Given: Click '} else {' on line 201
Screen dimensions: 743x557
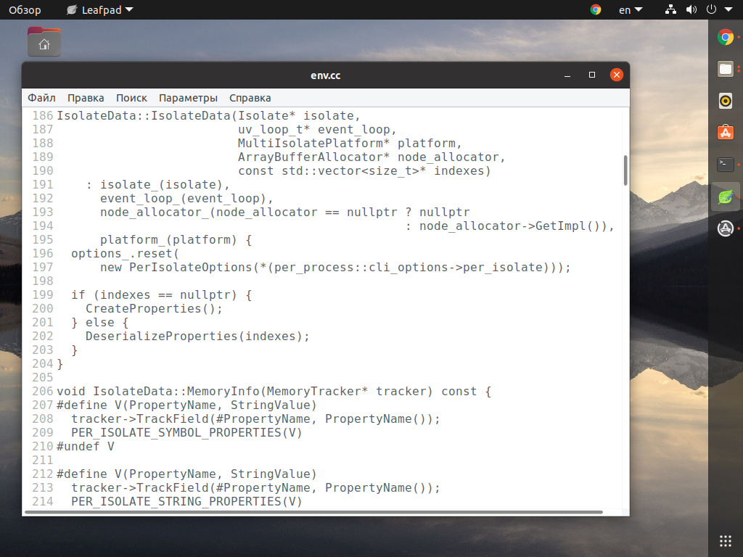Looking at the screenshot, I should coord(100,322).
